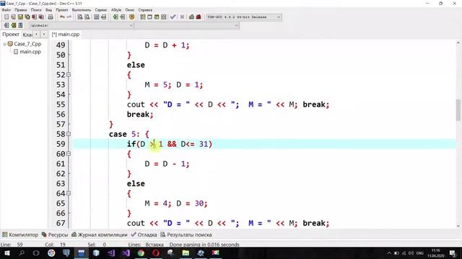Image resolution: width=462 pixels, height=259 pixels.
Task: Click the Open file toolbar icon
Action: 13,17
